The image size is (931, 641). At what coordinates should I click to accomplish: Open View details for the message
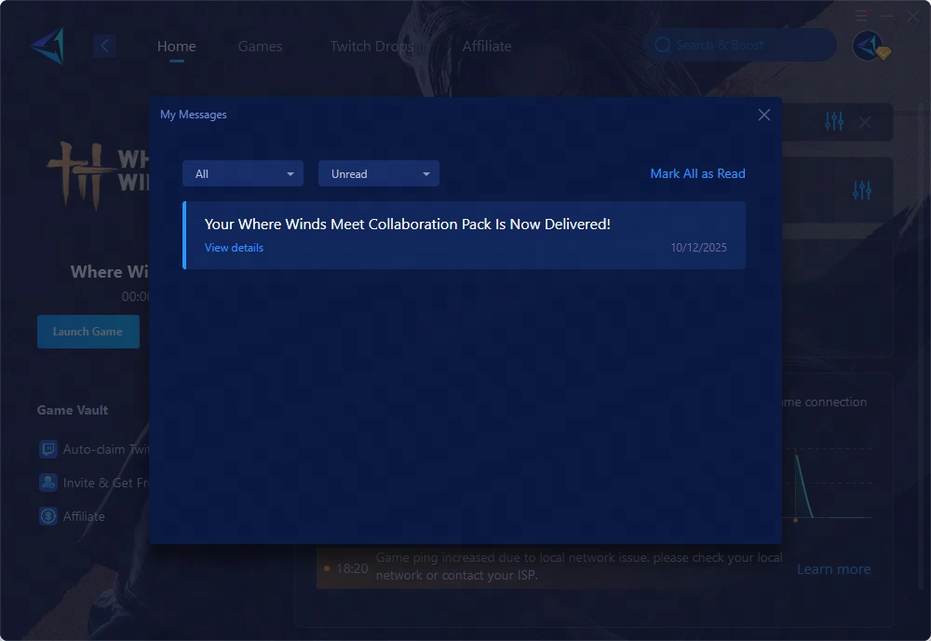pos(234,248)
